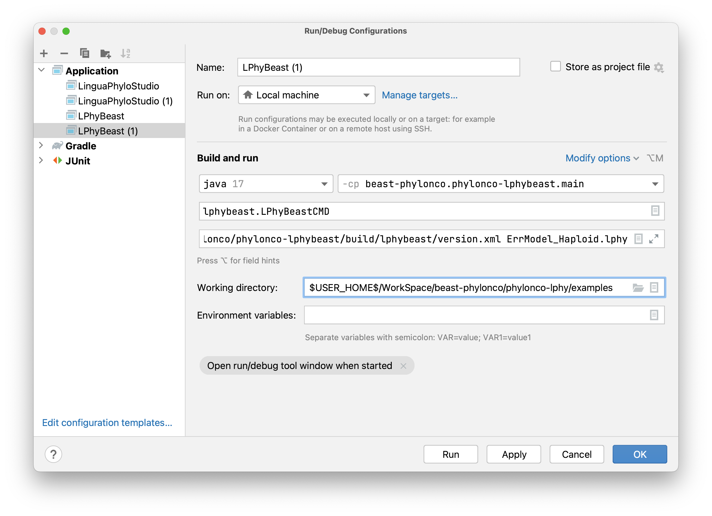The height and width of the screenshot is (516, 712).
Task: Expand the JUnit tree node
Action: pyautogui.click(x=41, y=160)
